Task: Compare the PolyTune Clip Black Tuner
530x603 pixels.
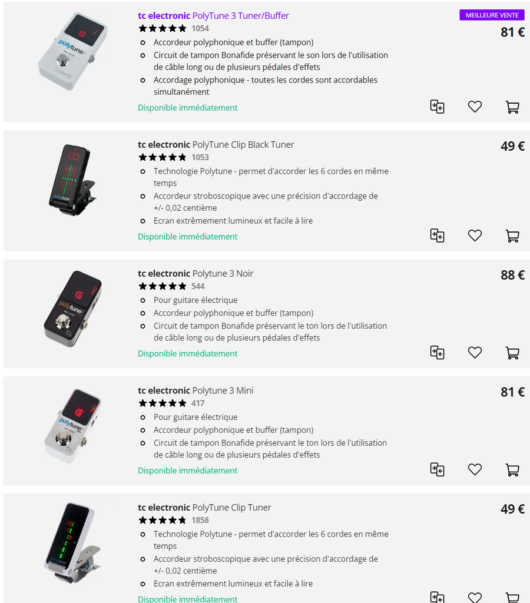Action: coord(437,236)
